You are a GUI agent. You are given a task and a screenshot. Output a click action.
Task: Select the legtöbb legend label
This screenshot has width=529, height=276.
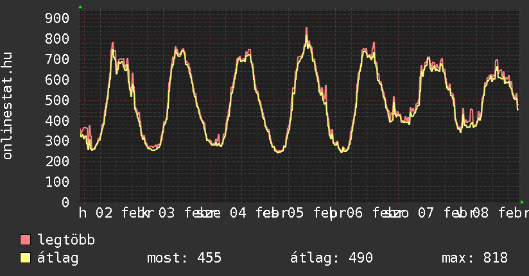tap(66, 240)
